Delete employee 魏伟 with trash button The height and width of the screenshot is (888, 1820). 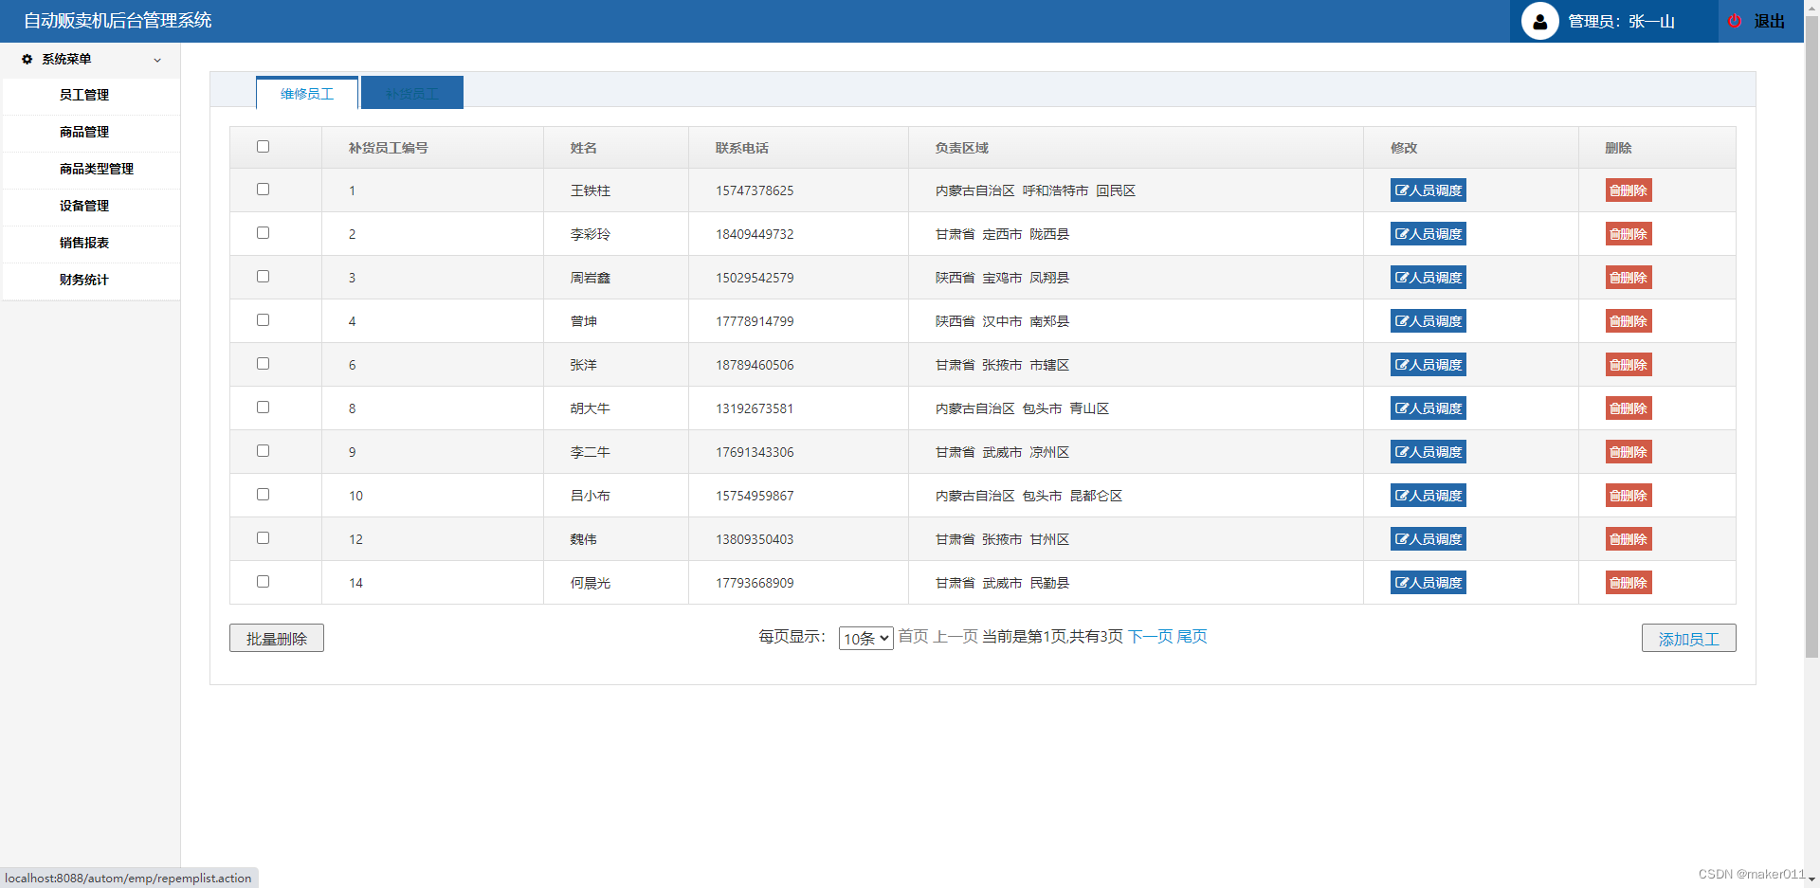coord(1629,539)
